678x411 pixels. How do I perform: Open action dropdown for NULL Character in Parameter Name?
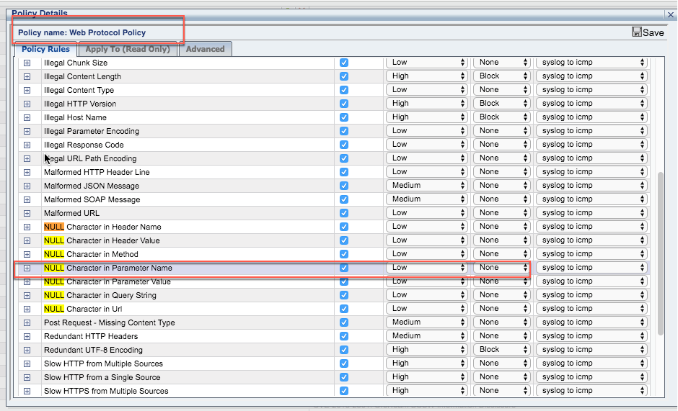(501, 268)
